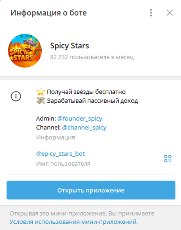Click the Информация о боте header title
This screenshot has width=181, height=230.
[49, 13]
